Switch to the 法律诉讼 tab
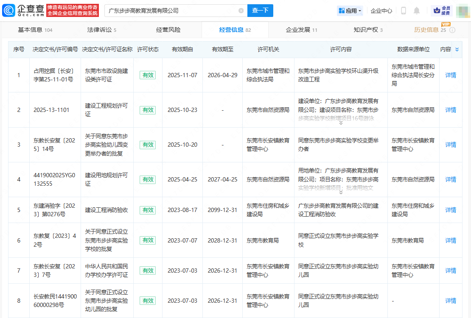The image size is (471, 318). pyautogui.click(x=101, y=30)
